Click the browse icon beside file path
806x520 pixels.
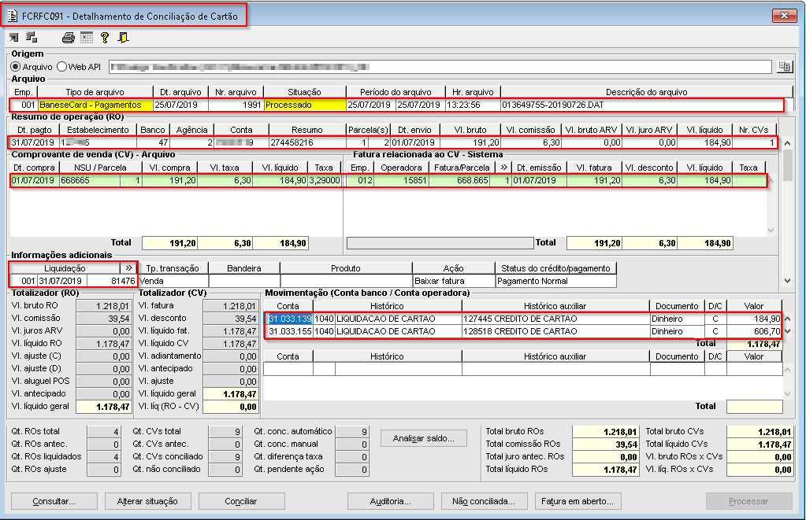tap(785, 67)
